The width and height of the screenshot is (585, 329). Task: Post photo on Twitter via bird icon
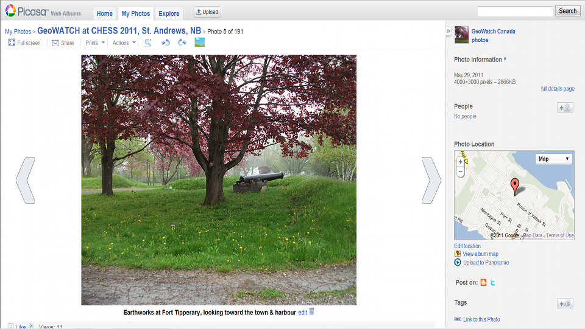click(x=493, y=283)
